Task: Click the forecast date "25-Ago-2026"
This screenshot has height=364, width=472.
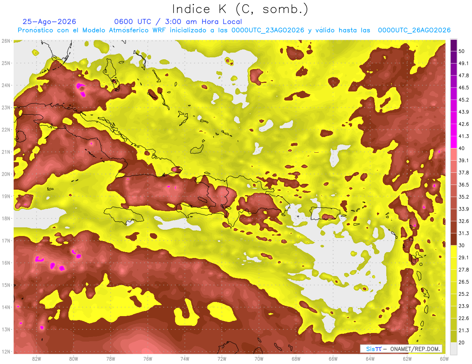Action: pos(49,22)
